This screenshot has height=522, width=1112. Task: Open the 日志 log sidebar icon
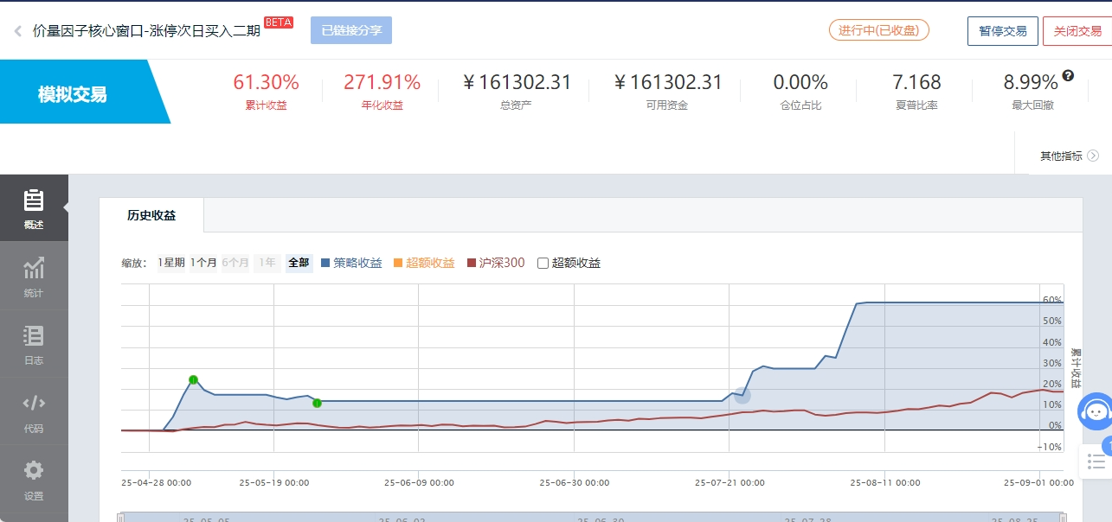click(x=33, y=344)
